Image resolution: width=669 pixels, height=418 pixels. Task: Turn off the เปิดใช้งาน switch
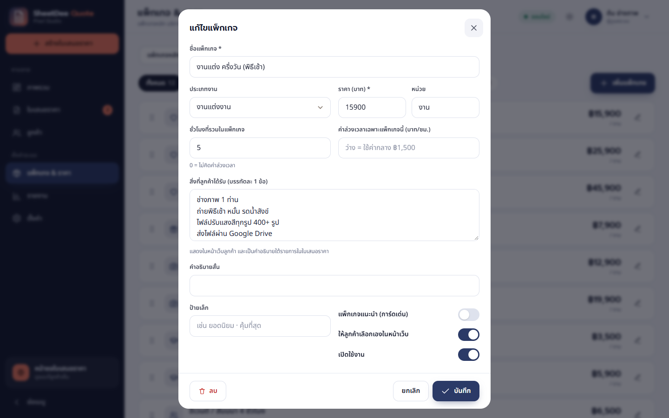(468, 354)
